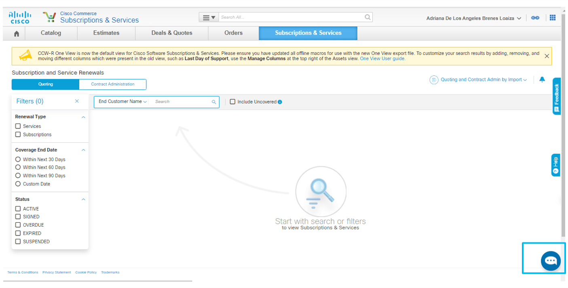Image resolution: width=568 pixels, height=288 pixels.
Task: Launch the chat bubble assistant
Action: pos(551,261)
